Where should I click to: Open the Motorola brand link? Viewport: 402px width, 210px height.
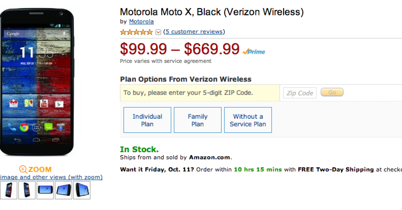point(141,22)
